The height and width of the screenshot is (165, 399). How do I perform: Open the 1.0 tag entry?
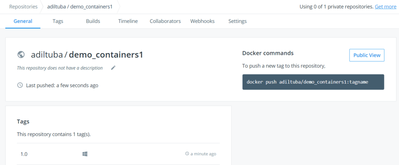coord(24,154)
